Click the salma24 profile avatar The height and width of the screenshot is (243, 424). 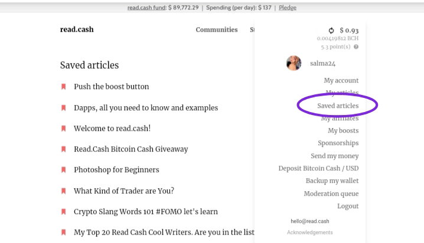pyautogui.click(x=293, y=63)
